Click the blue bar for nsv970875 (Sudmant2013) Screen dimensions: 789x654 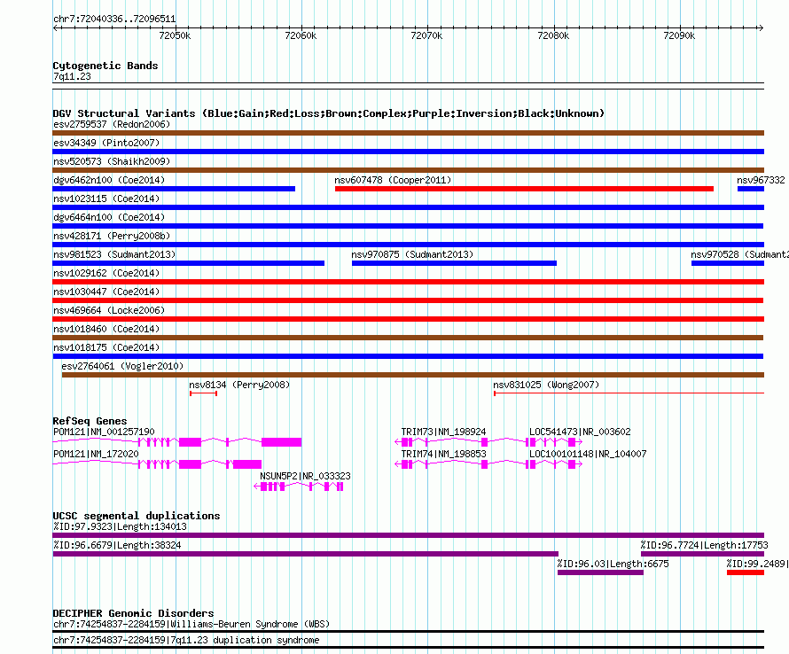point(454,263)
